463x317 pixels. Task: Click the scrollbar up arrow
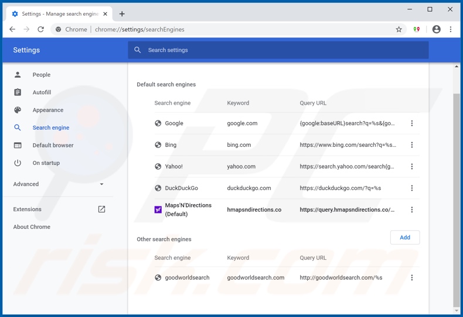[x=457, y=67]
